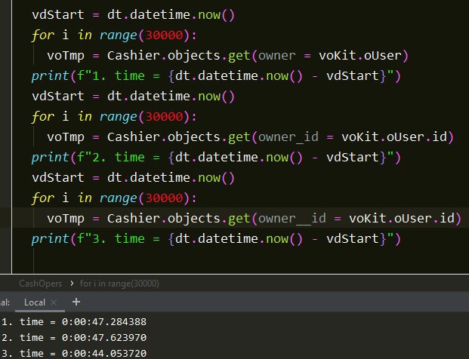Click the 'owner' argument in first get call
Viewport: 469px width, 359px height.
tap(276, 56)
